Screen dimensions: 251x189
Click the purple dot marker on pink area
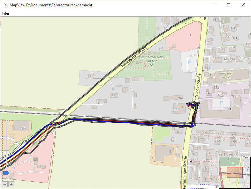(x=190, y=35)
